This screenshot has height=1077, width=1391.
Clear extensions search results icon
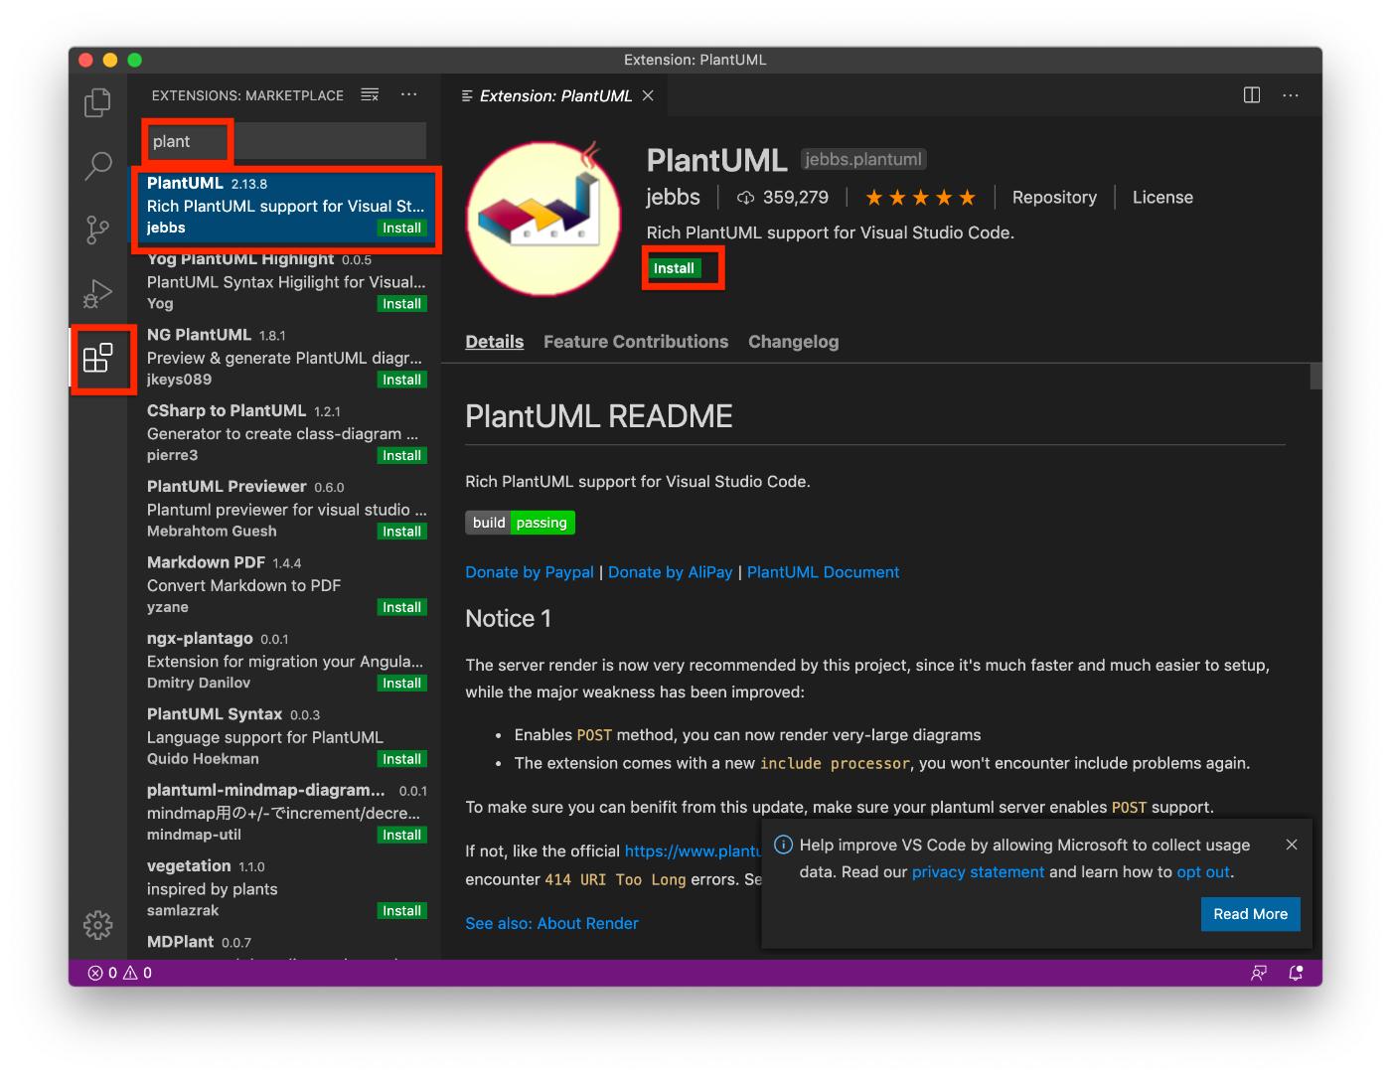(370, 95)
